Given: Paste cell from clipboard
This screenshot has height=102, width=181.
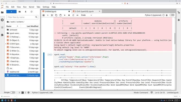Looking at the screenshot, I should click(x=61, y=15).
